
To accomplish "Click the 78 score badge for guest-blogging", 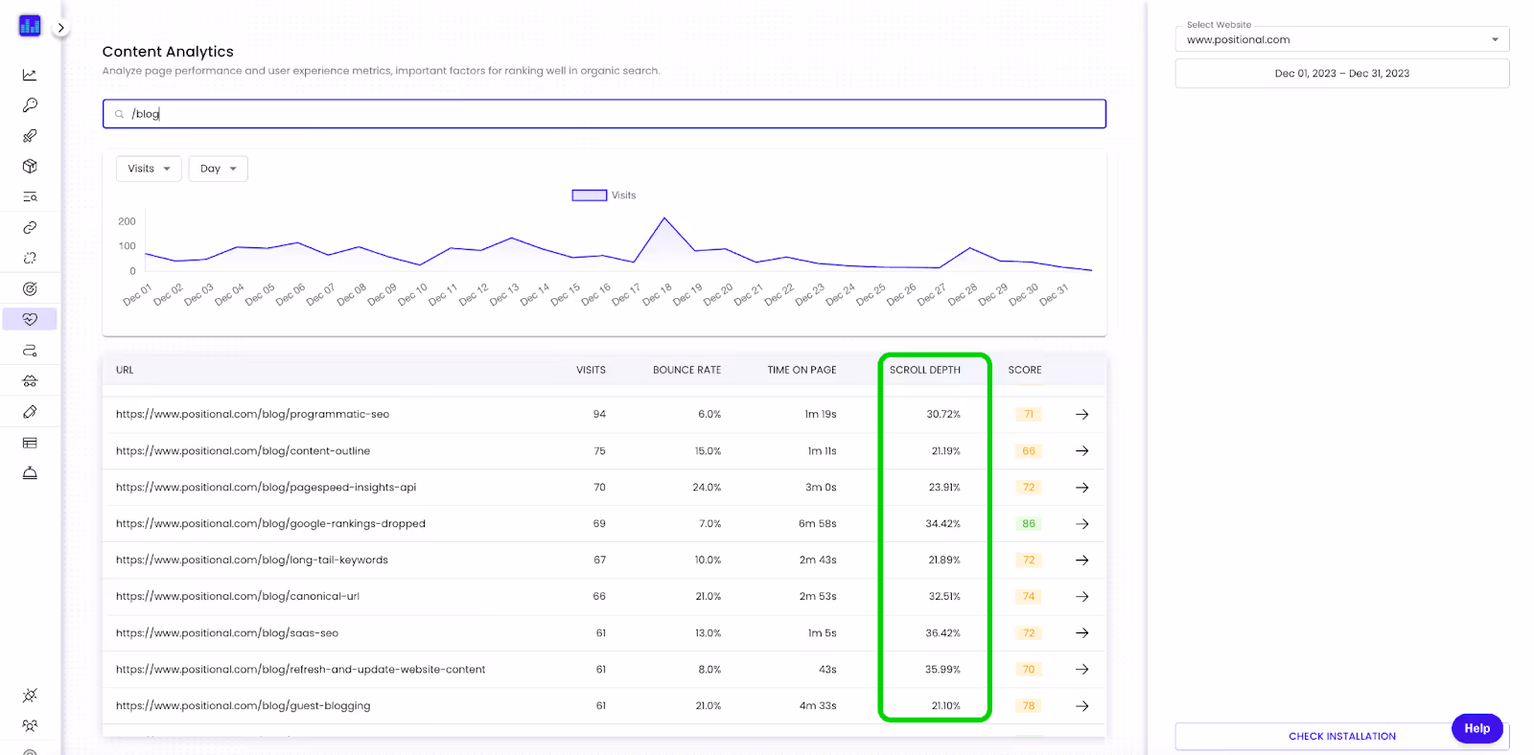I will (x=1029, y=706).
